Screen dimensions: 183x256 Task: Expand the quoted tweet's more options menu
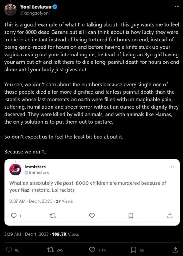tap(171, 167)
